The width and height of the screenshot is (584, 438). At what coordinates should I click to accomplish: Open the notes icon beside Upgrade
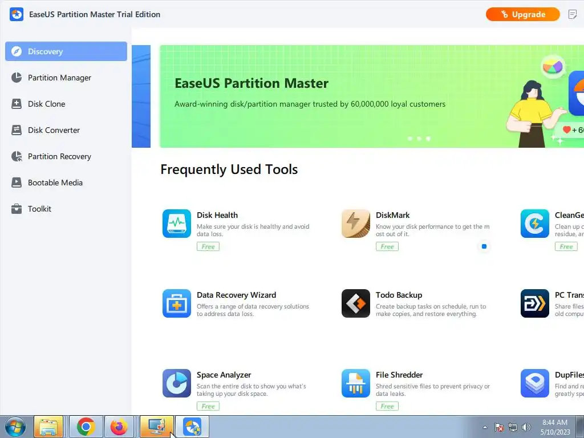point(573,14)
